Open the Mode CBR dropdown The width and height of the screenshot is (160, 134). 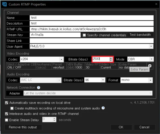tap(151, 59)
